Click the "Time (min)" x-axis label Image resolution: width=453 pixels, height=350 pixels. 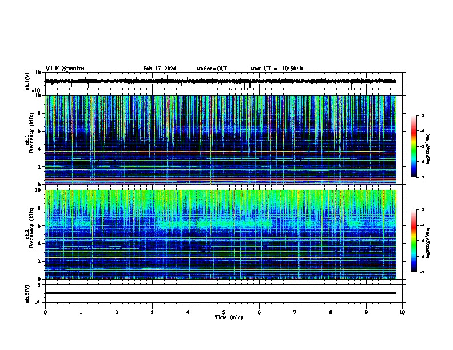pos(229,317)
